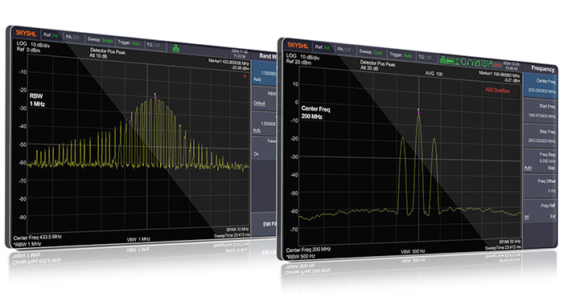Toggle the Trigger: Auto status on the right screen
This screenshot has height=305, width=563.
click(401, 55)
